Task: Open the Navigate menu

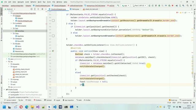Action: click(x=21, y=2)
